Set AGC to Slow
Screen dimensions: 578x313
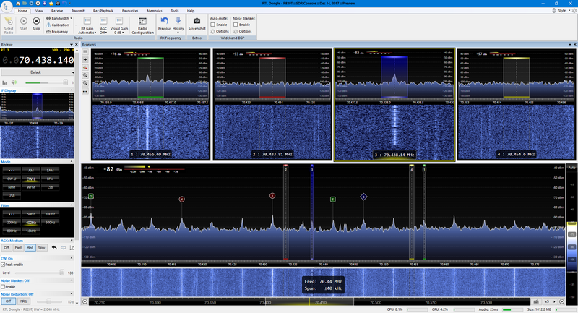(x=42, y=248)
